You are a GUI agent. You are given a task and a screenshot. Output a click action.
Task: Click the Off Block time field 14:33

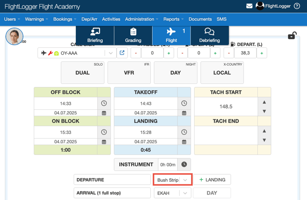(66, 104)
